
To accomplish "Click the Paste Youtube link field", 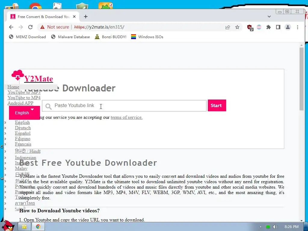I will point(124,106).
